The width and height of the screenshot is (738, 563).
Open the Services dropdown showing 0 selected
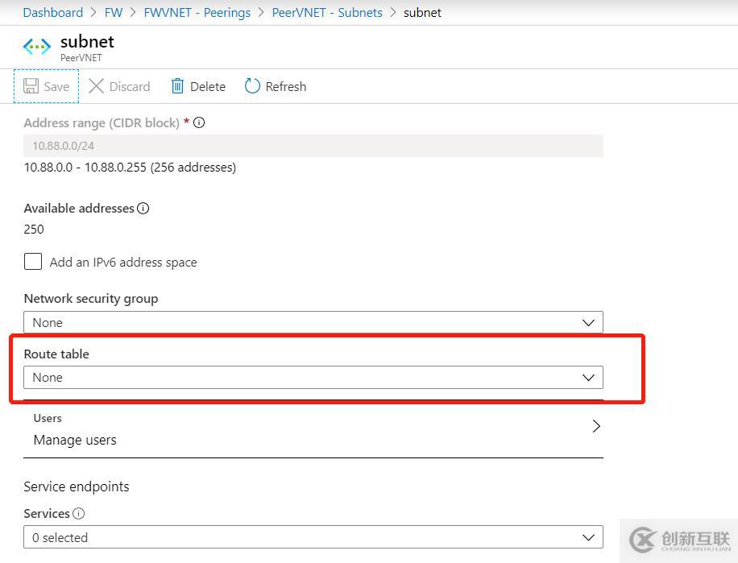[x=313, y=537]
